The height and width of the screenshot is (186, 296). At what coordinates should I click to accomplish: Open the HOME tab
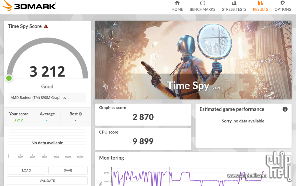pyautogui.click(x=177, y=9)
